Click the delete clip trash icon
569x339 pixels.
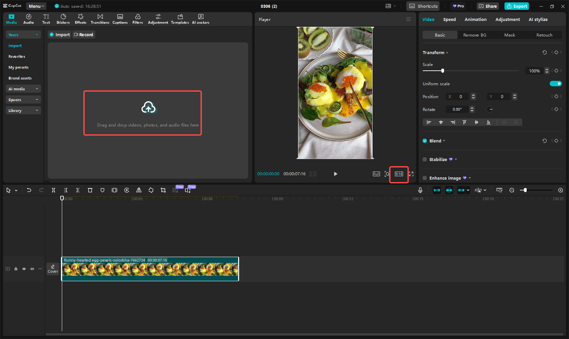(90, 190)
